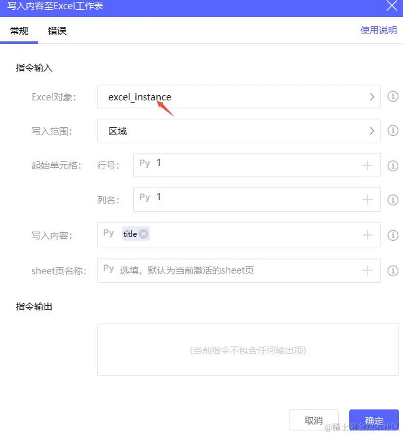Focus the sheet页名称 input field
403x435 pixels.
click(239, 270)
